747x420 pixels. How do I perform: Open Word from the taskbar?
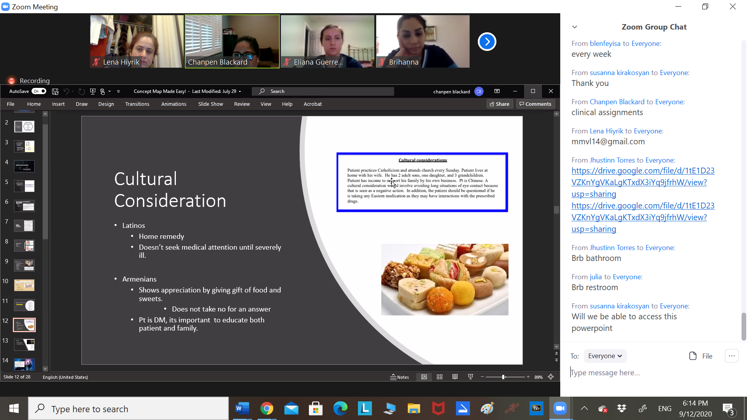tap(242, 408)
